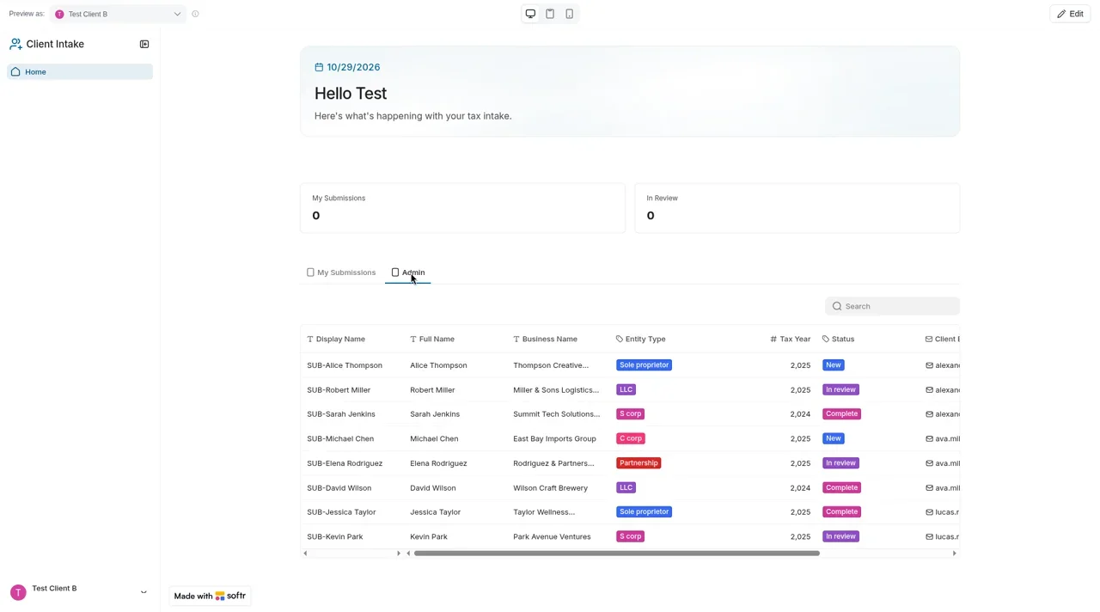Open Home in the sidebar

(x=80, y=71)
